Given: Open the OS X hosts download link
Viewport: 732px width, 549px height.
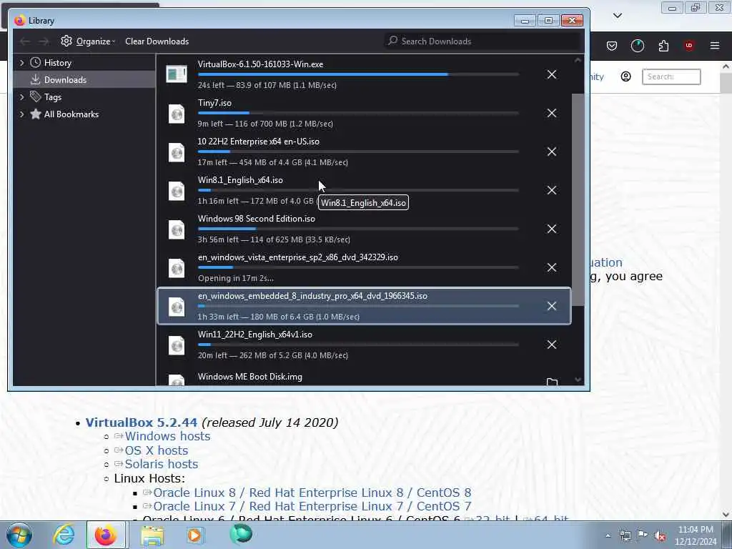Looking at the screenshot, I should [156, 450].
